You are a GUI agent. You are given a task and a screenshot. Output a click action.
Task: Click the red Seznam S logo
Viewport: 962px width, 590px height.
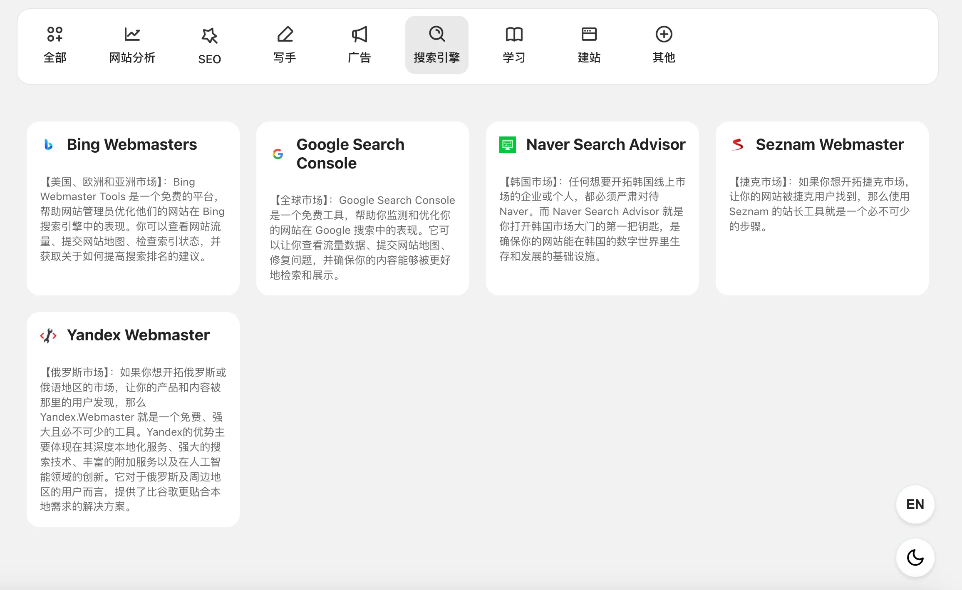tap(737, 145)
